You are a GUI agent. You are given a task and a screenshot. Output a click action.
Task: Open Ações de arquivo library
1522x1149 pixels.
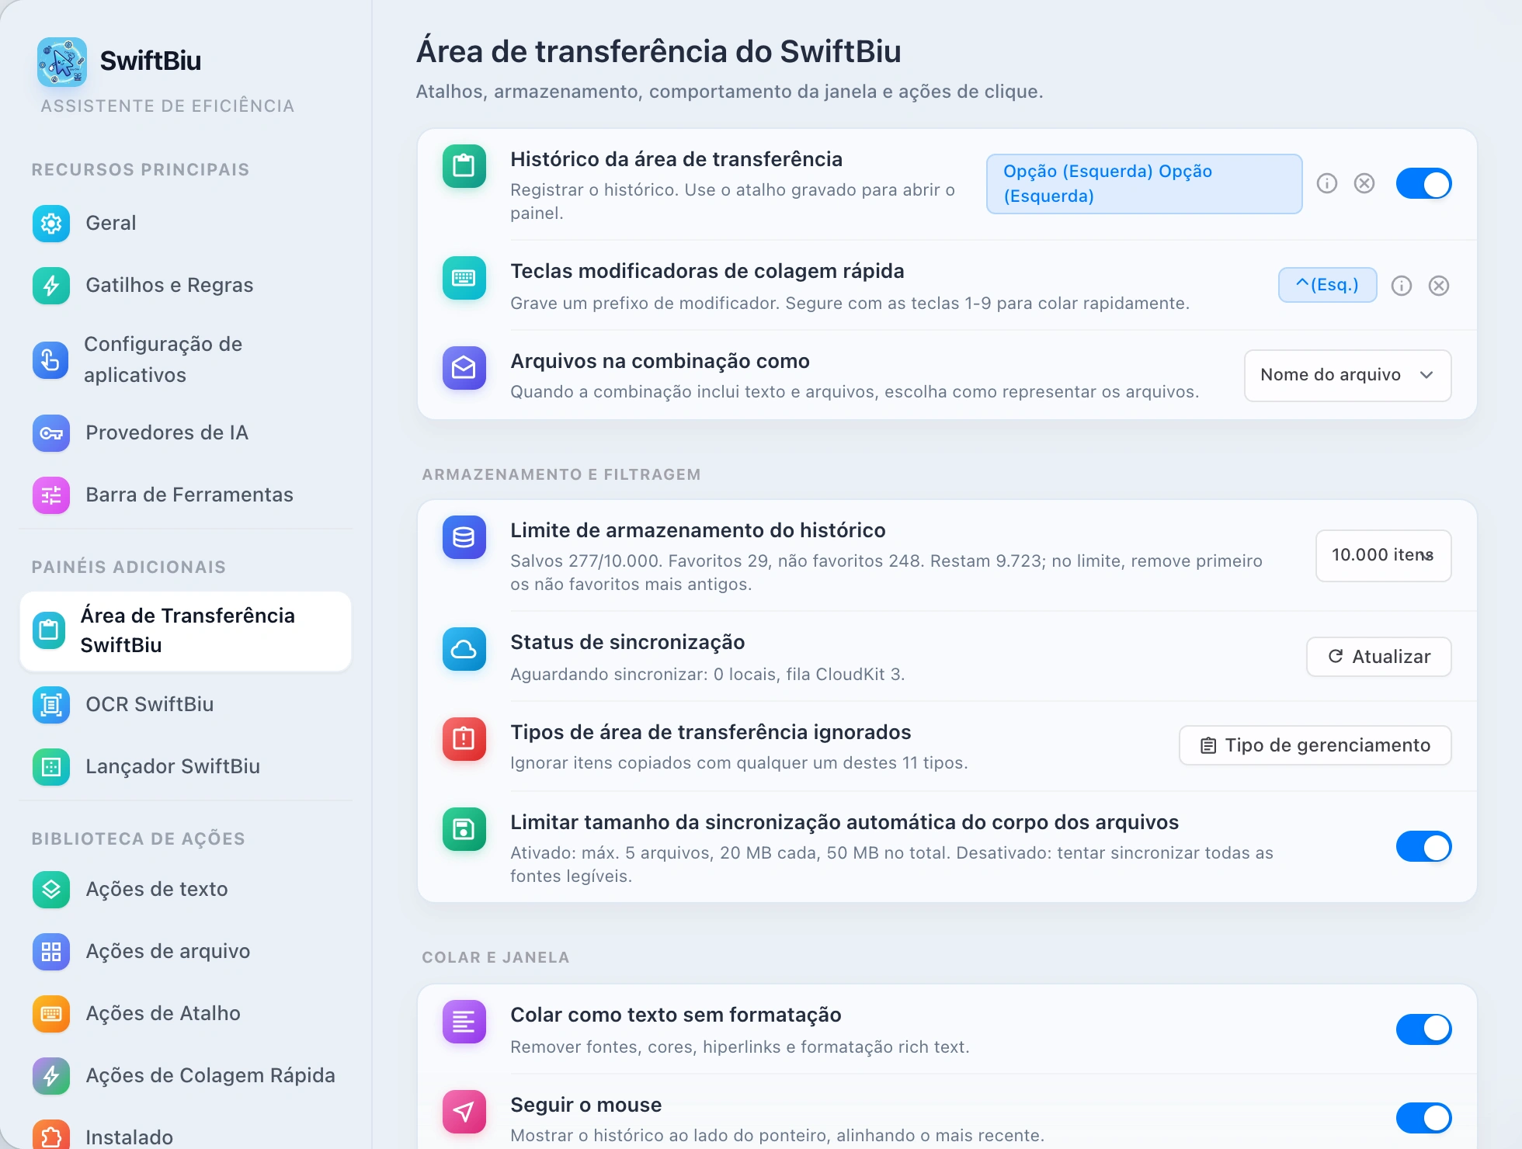pyautogui.click(x=186, y=952)
